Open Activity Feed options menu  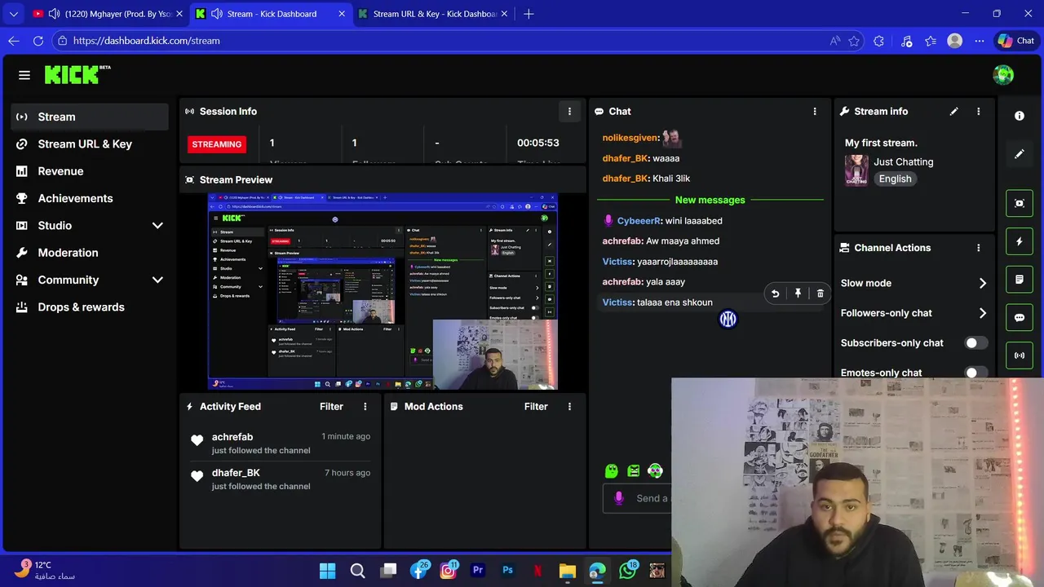pos(365,407)
